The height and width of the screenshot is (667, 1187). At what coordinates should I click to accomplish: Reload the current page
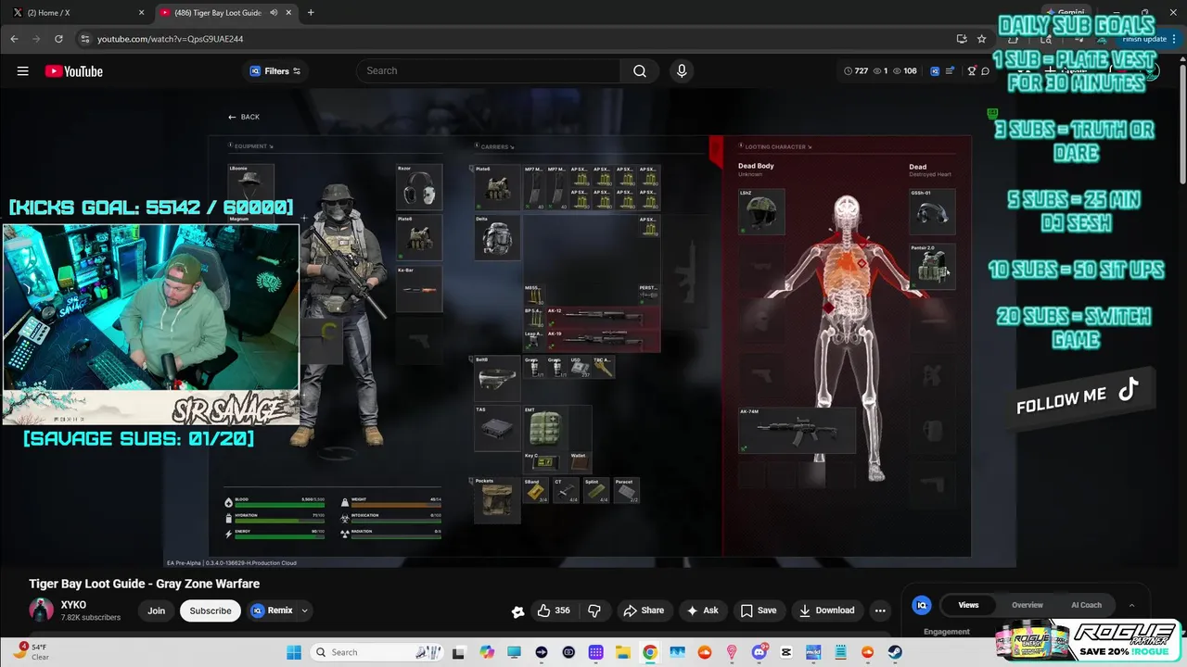pyautogui.click(x=58, y=39)
